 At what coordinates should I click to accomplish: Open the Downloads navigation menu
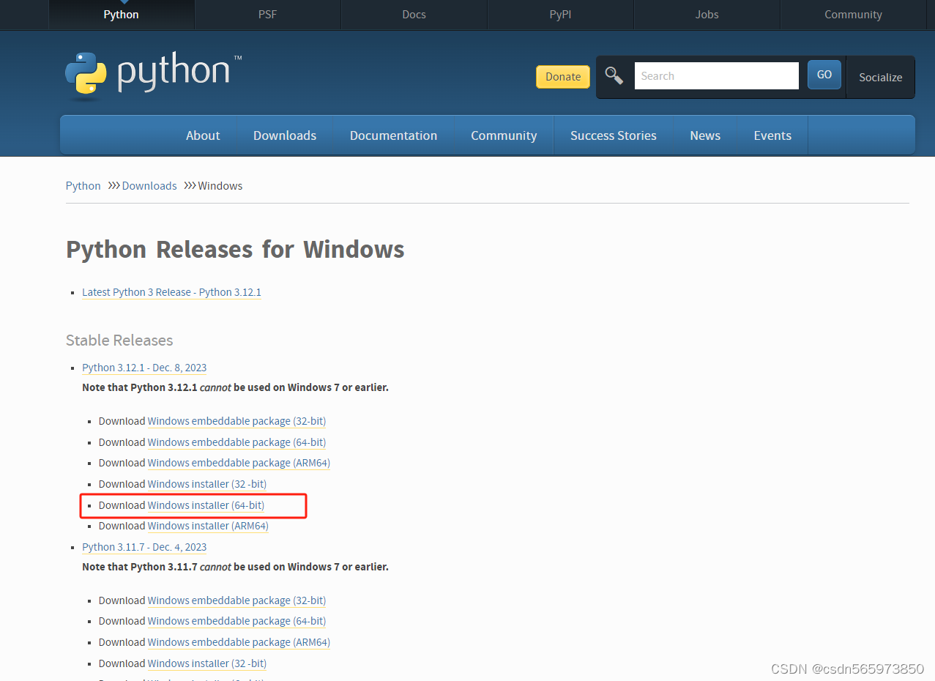pos(285,135)
